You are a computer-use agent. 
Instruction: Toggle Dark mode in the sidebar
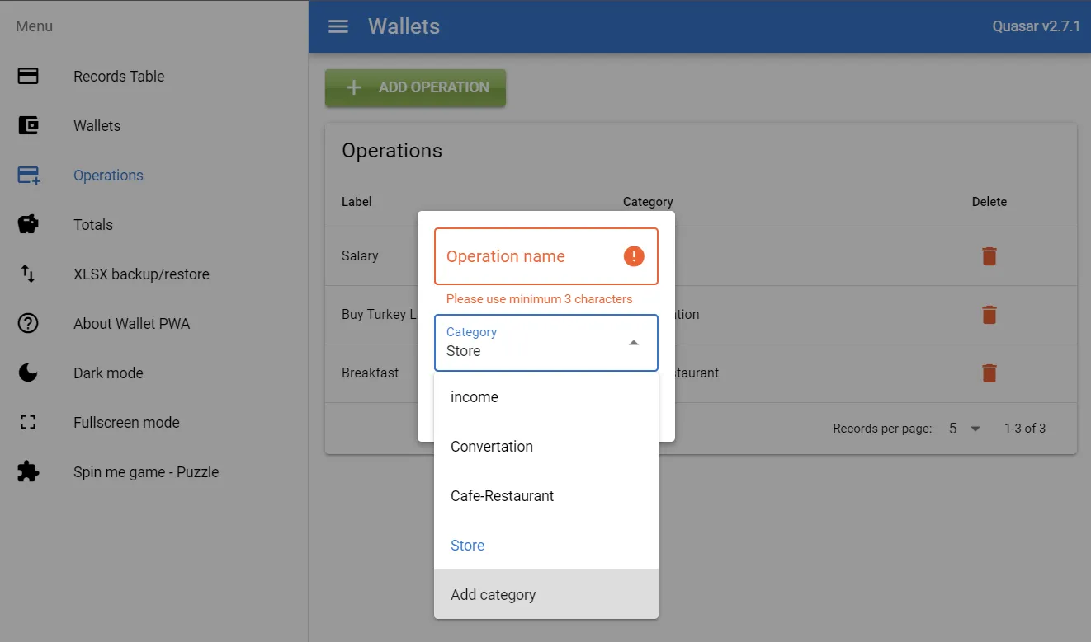(108, 373)
